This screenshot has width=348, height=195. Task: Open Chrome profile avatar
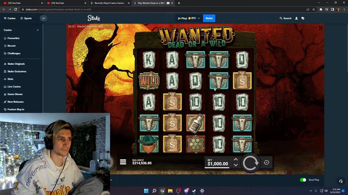338,10
